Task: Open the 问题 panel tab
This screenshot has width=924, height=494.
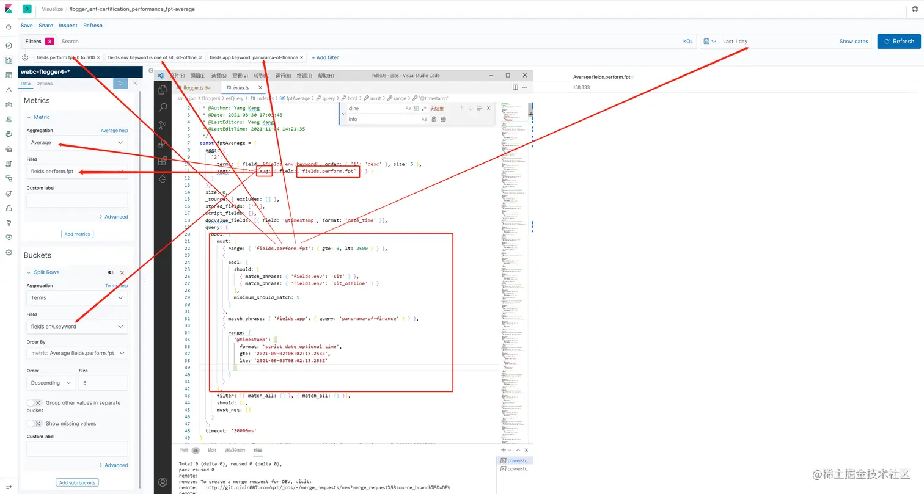Action: 183,451
